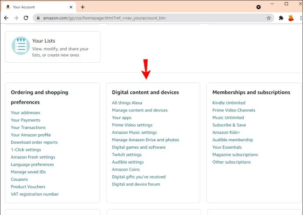Open the Chrome profile avatar
Screen dimensions: 303x215
coord(291,18)
